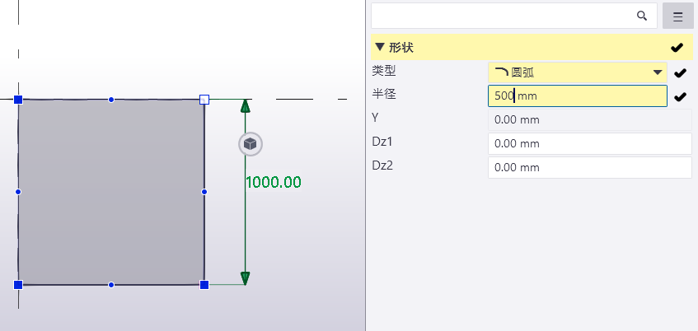Viewport: 698px width, 331px height.
Task: Click the bottom edge midpoint handle
Action: (x=111, y=285)
